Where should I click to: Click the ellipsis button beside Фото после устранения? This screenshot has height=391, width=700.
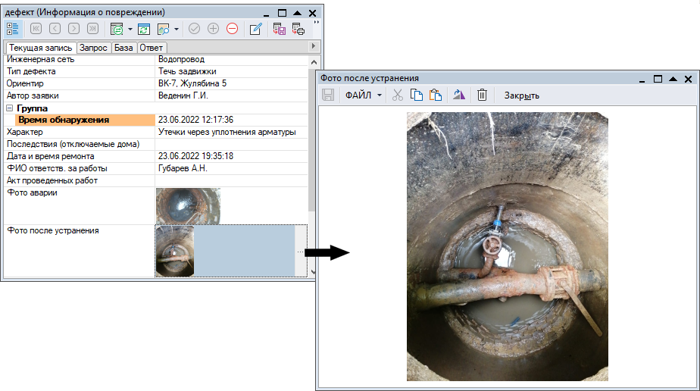click(301, 251)
